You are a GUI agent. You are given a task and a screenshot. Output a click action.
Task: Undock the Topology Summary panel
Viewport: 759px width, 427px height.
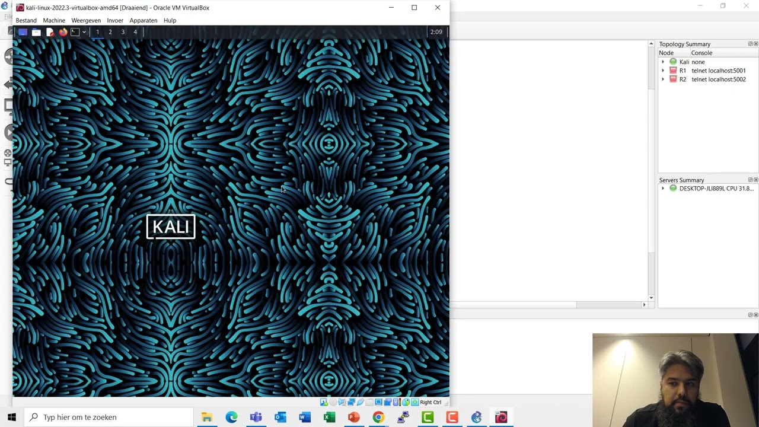tap(750, 44)
